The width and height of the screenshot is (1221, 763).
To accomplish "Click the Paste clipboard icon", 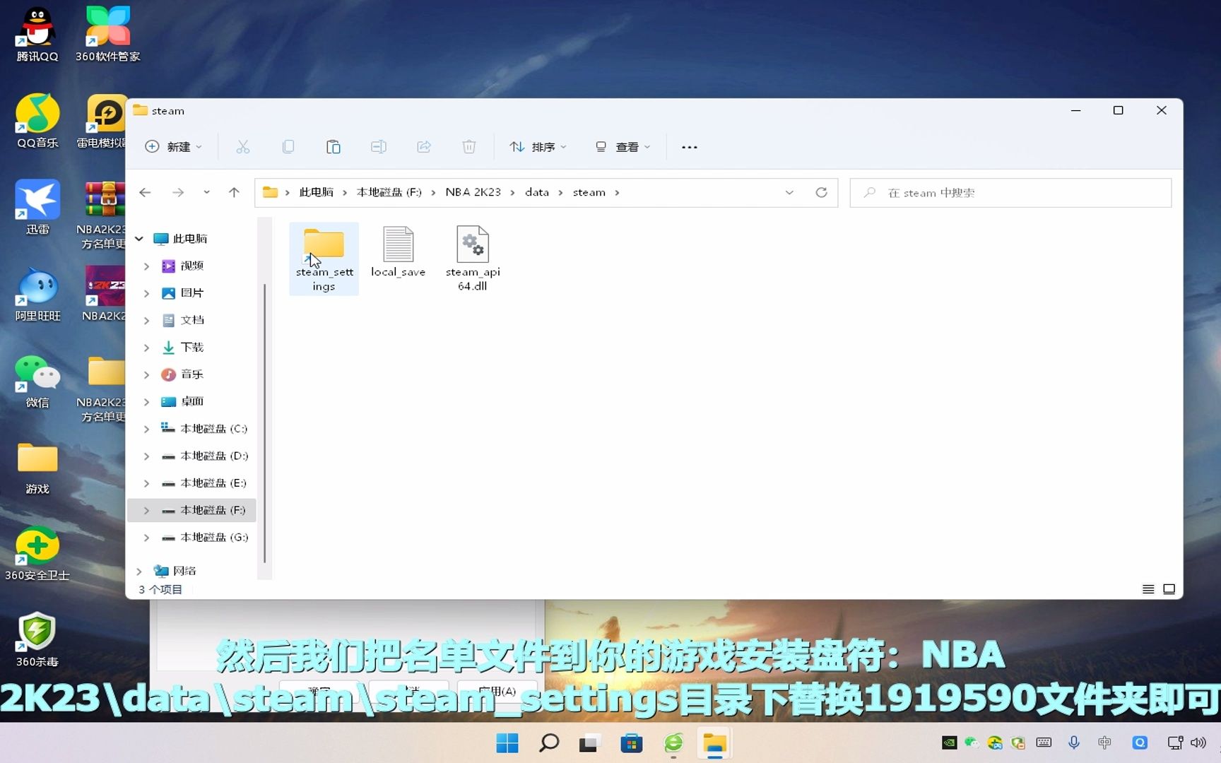I will click(x=333, y=147).
